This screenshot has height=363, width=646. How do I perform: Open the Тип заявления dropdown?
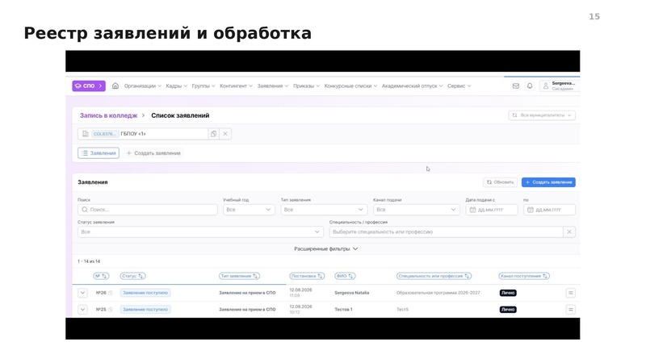click(x=324, y=210)
